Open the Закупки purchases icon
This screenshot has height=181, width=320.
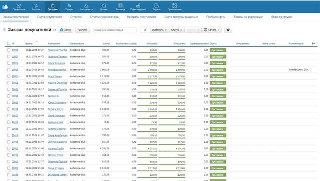coord(36,5)
